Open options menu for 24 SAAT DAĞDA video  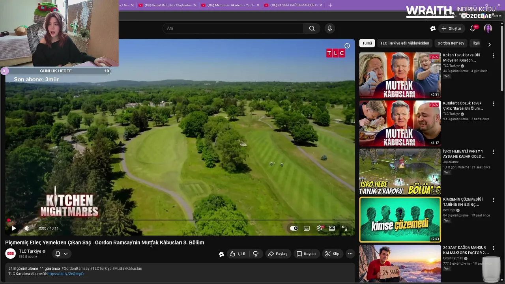(493, 248)
